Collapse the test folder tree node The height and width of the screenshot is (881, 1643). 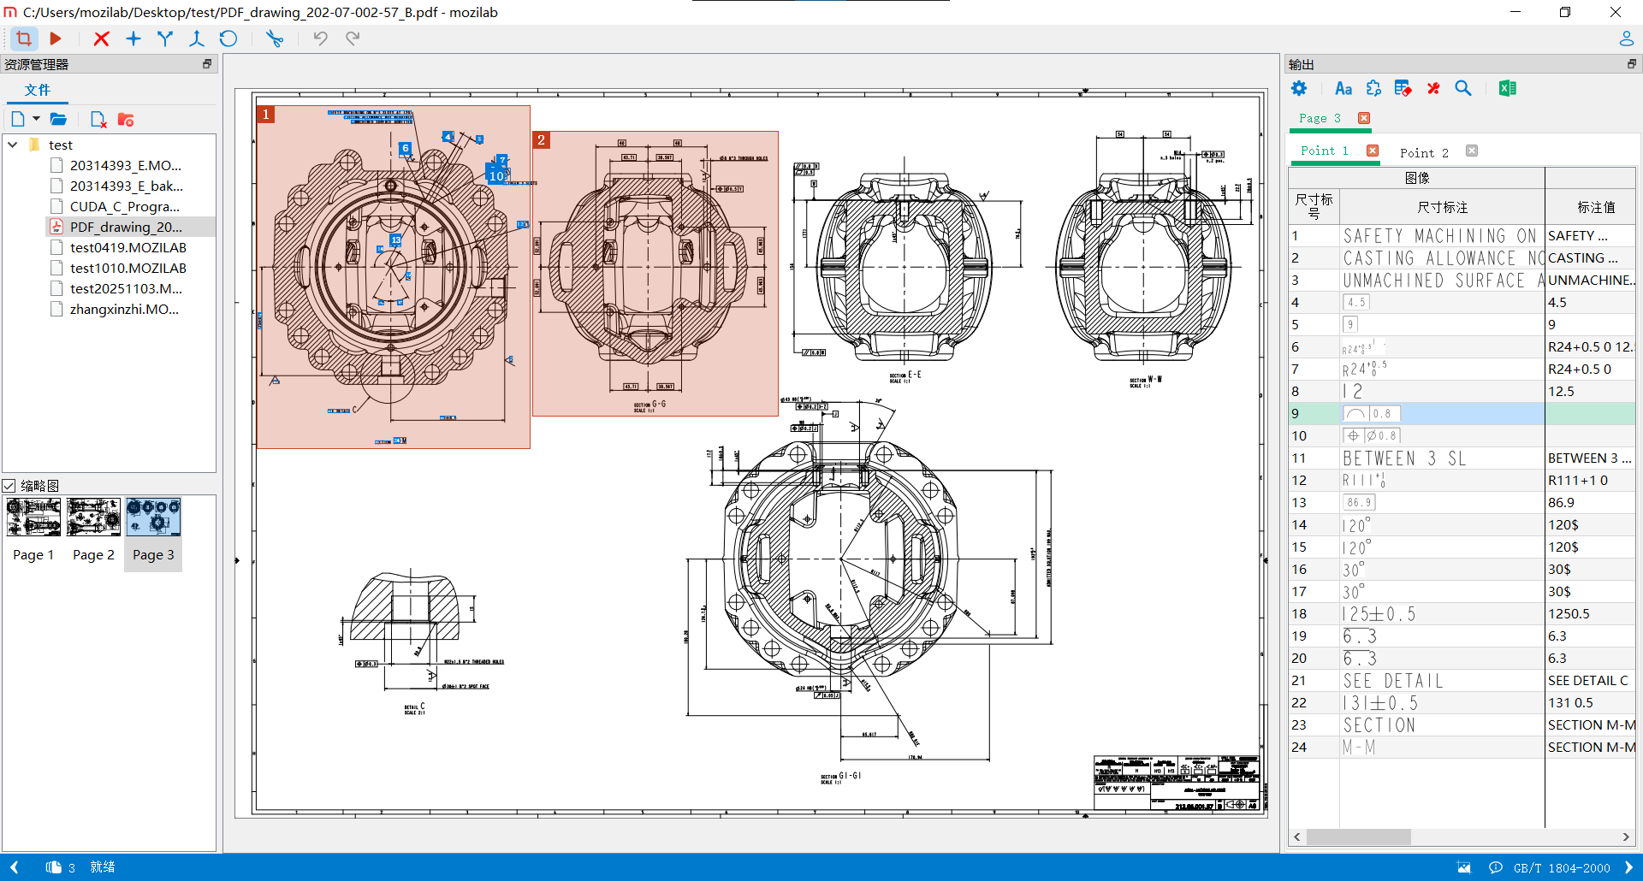(13, 145)
